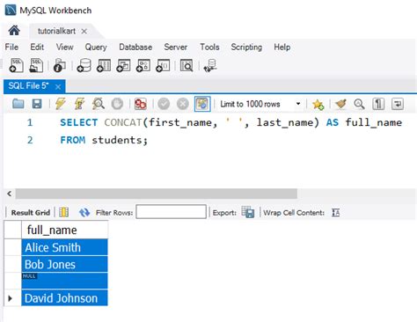The image size is (417, 322).
Task: Create a new table icon
Action: click(x=104, y=65)
